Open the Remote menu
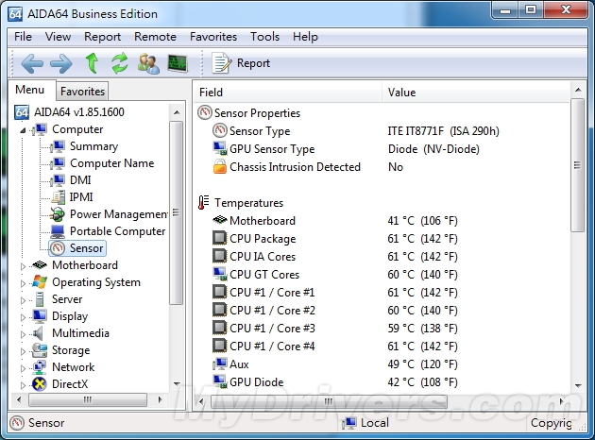Viewport: 595px width, 440px height. [155, 37]
